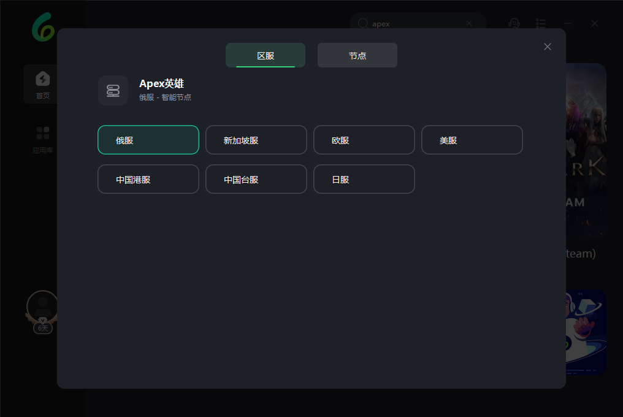Click the search magnifier icon
This screenshot has width=623, height=417.
tap(363, 23)
